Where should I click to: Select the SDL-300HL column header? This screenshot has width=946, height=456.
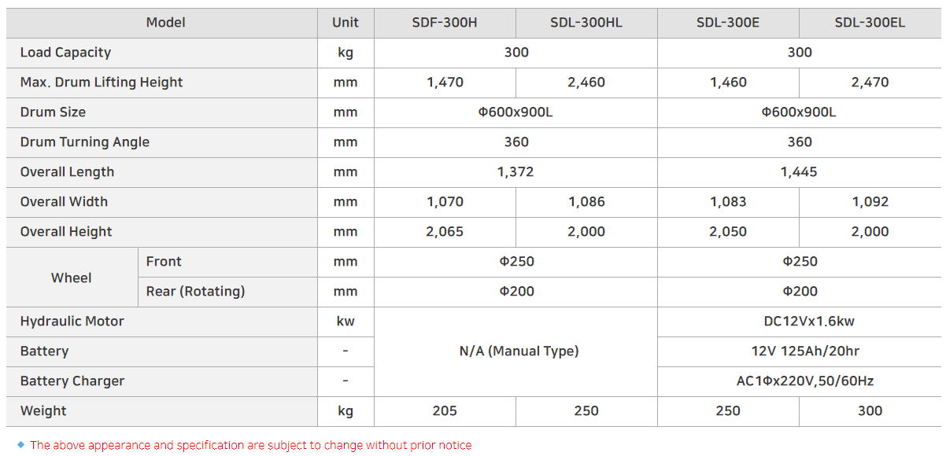[586, 23]
